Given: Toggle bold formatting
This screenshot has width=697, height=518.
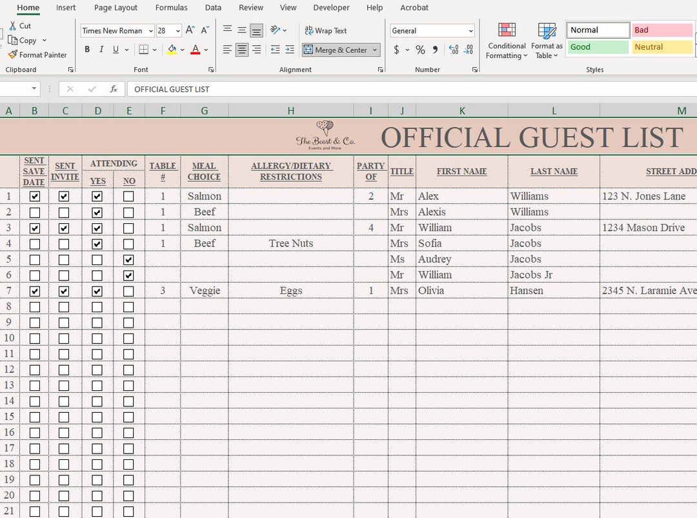Looking at the screenshot, I should (87, 49).
